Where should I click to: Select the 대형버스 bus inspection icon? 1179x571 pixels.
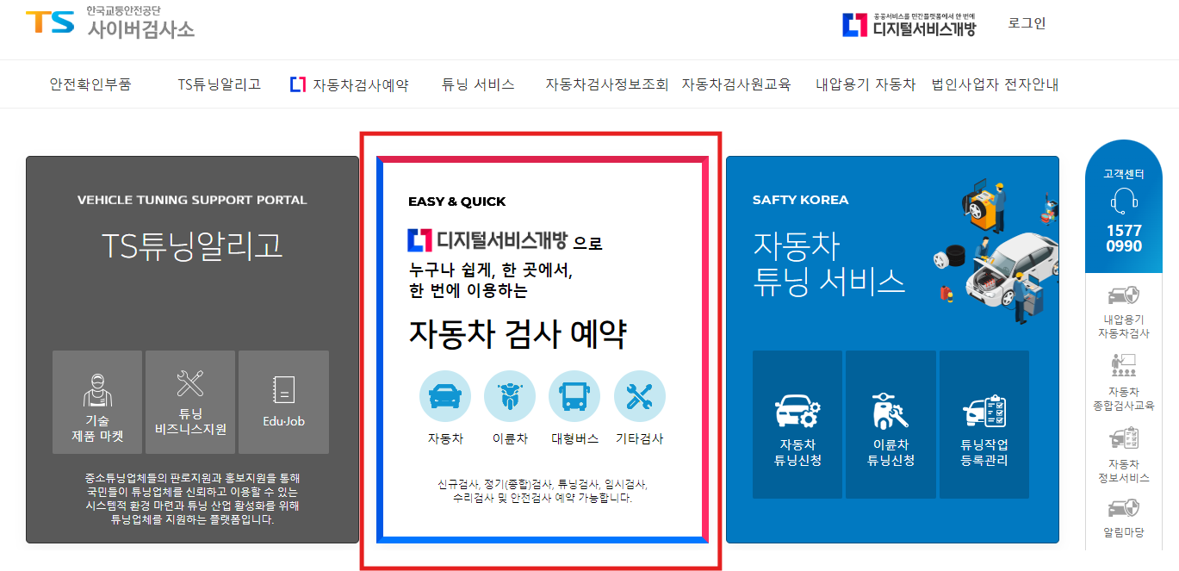574,396
